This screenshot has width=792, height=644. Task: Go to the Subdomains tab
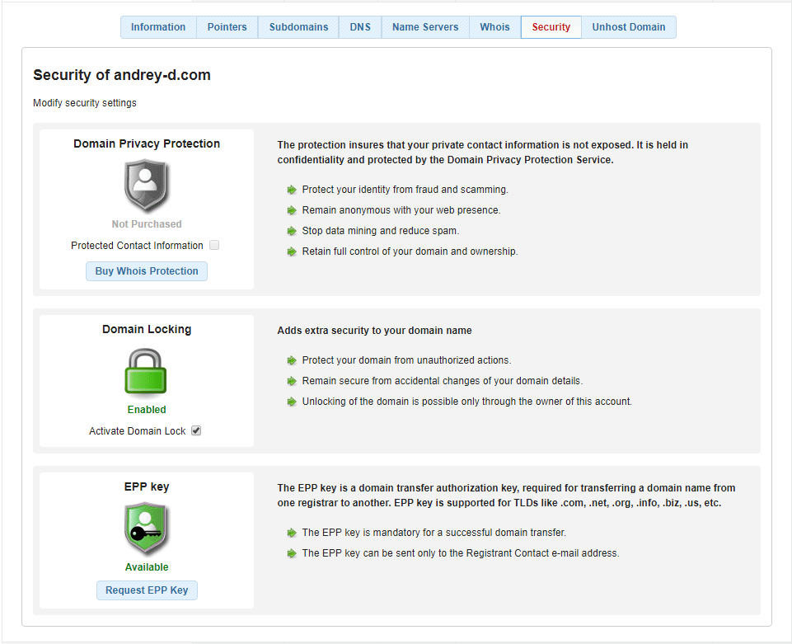pos(298,27)
